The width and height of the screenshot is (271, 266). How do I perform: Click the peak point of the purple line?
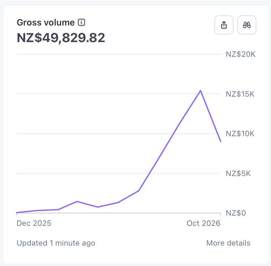(200, 91)
